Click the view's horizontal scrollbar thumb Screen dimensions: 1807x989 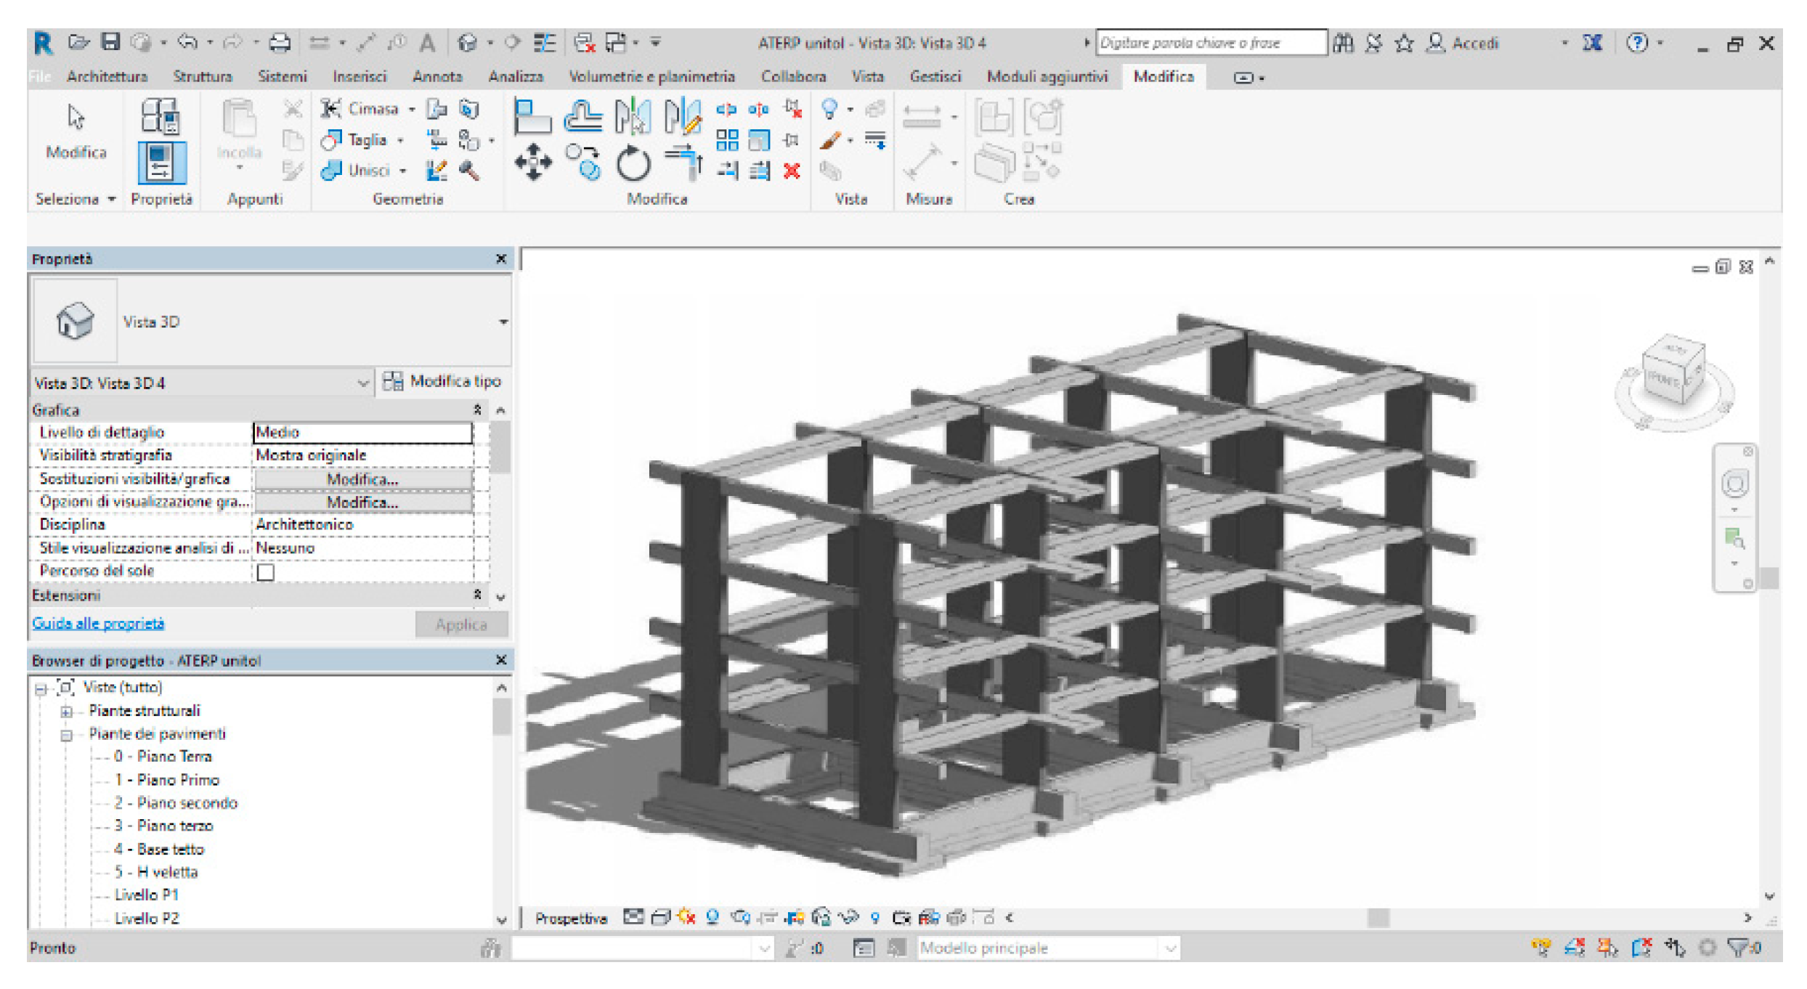tap(1378, 918)
